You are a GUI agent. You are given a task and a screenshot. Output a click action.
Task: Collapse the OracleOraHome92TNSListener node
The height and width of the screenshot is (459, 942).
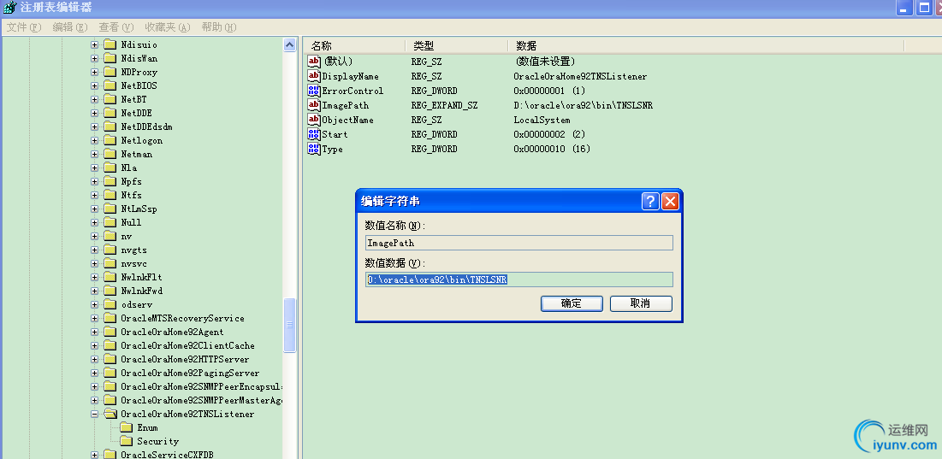coord(94,414)
